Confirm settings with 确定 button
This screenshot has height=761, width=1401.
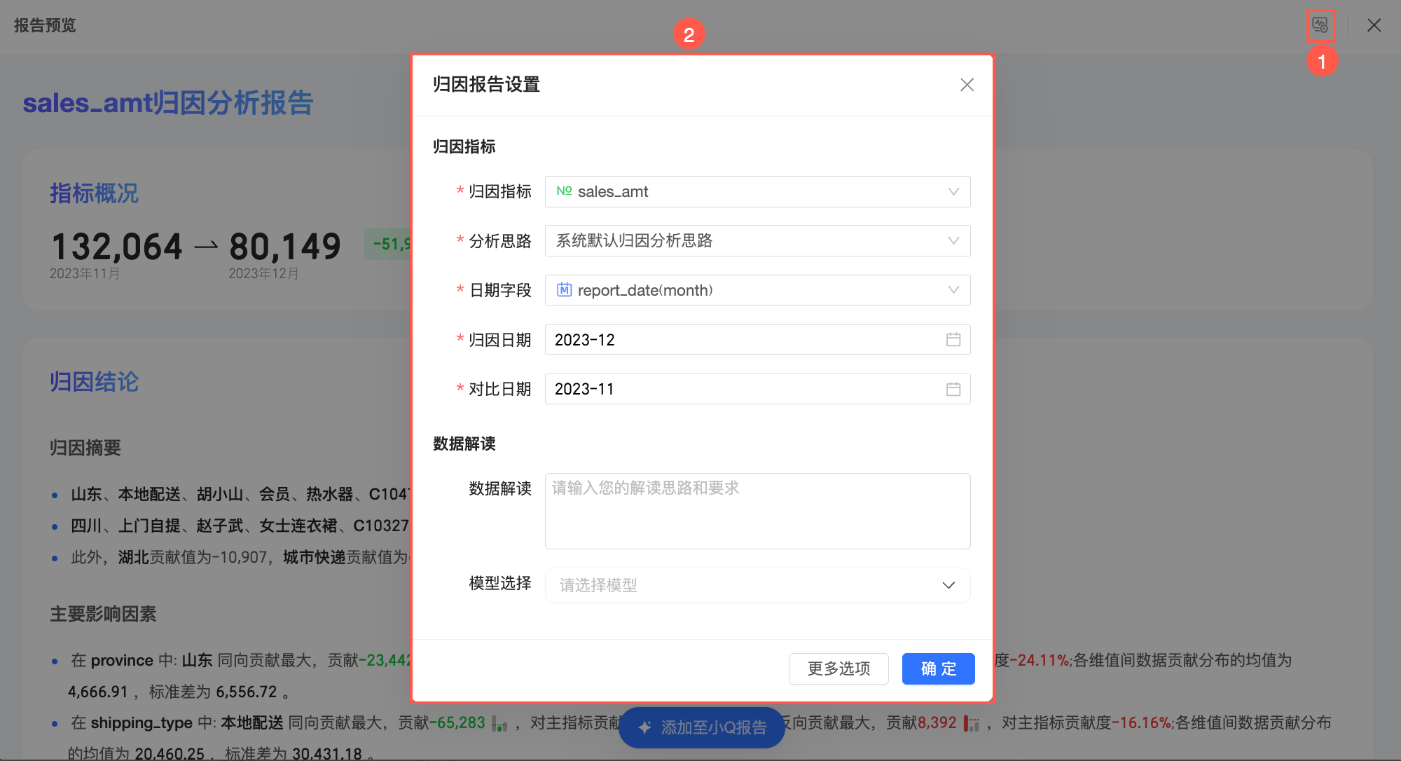click(x=938, y=669)
